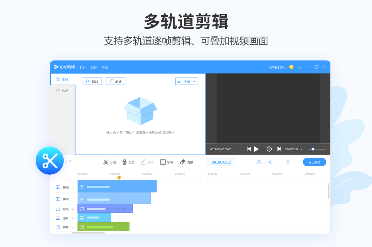Select the second video track clip
This screenshot has height=247, width=372.
(x=114, y=198)
